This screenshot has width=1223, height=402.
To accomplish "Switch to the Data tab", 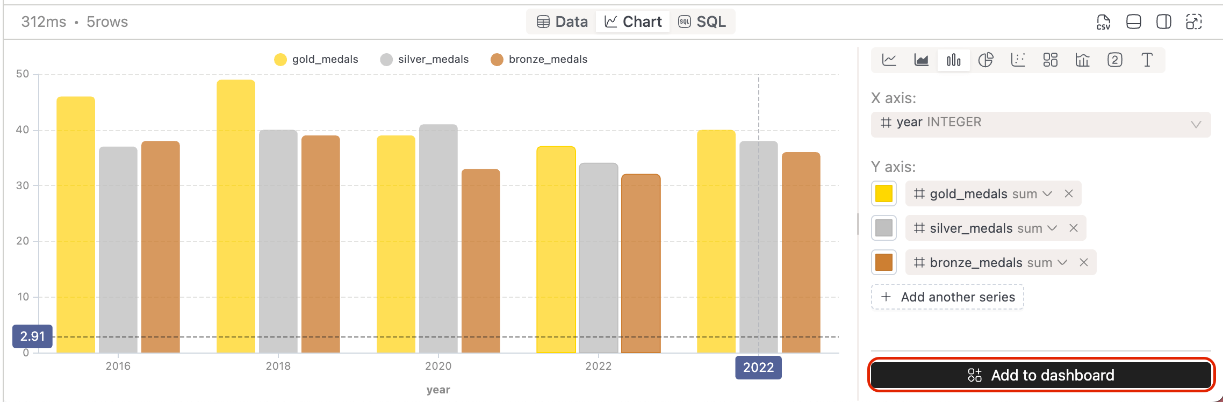I will click(x=562, y=22).
